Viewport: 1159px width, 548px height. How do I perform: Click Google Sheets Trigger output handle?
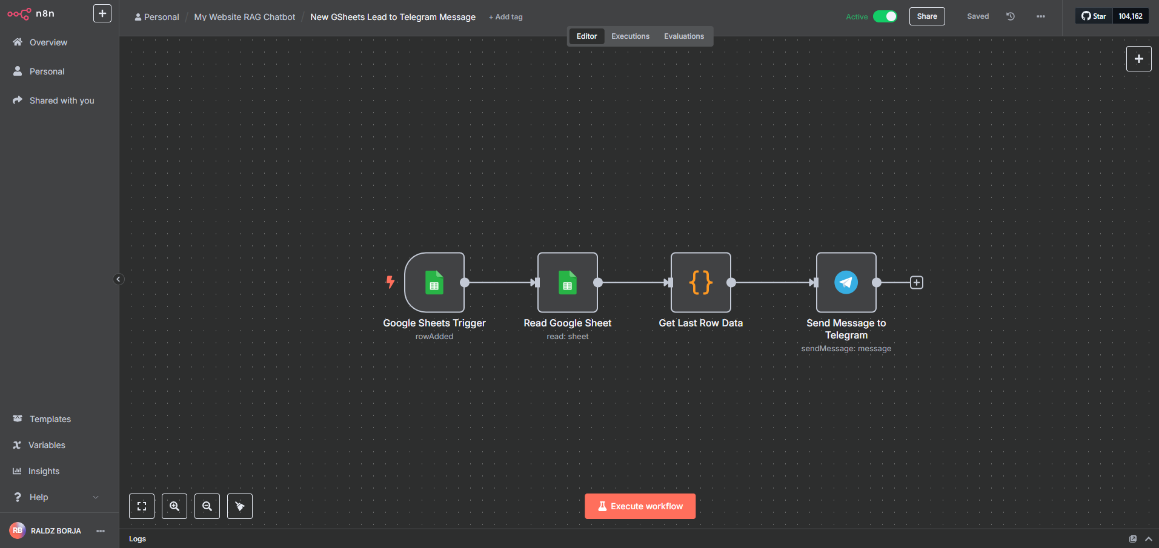(x=465, y=282)
